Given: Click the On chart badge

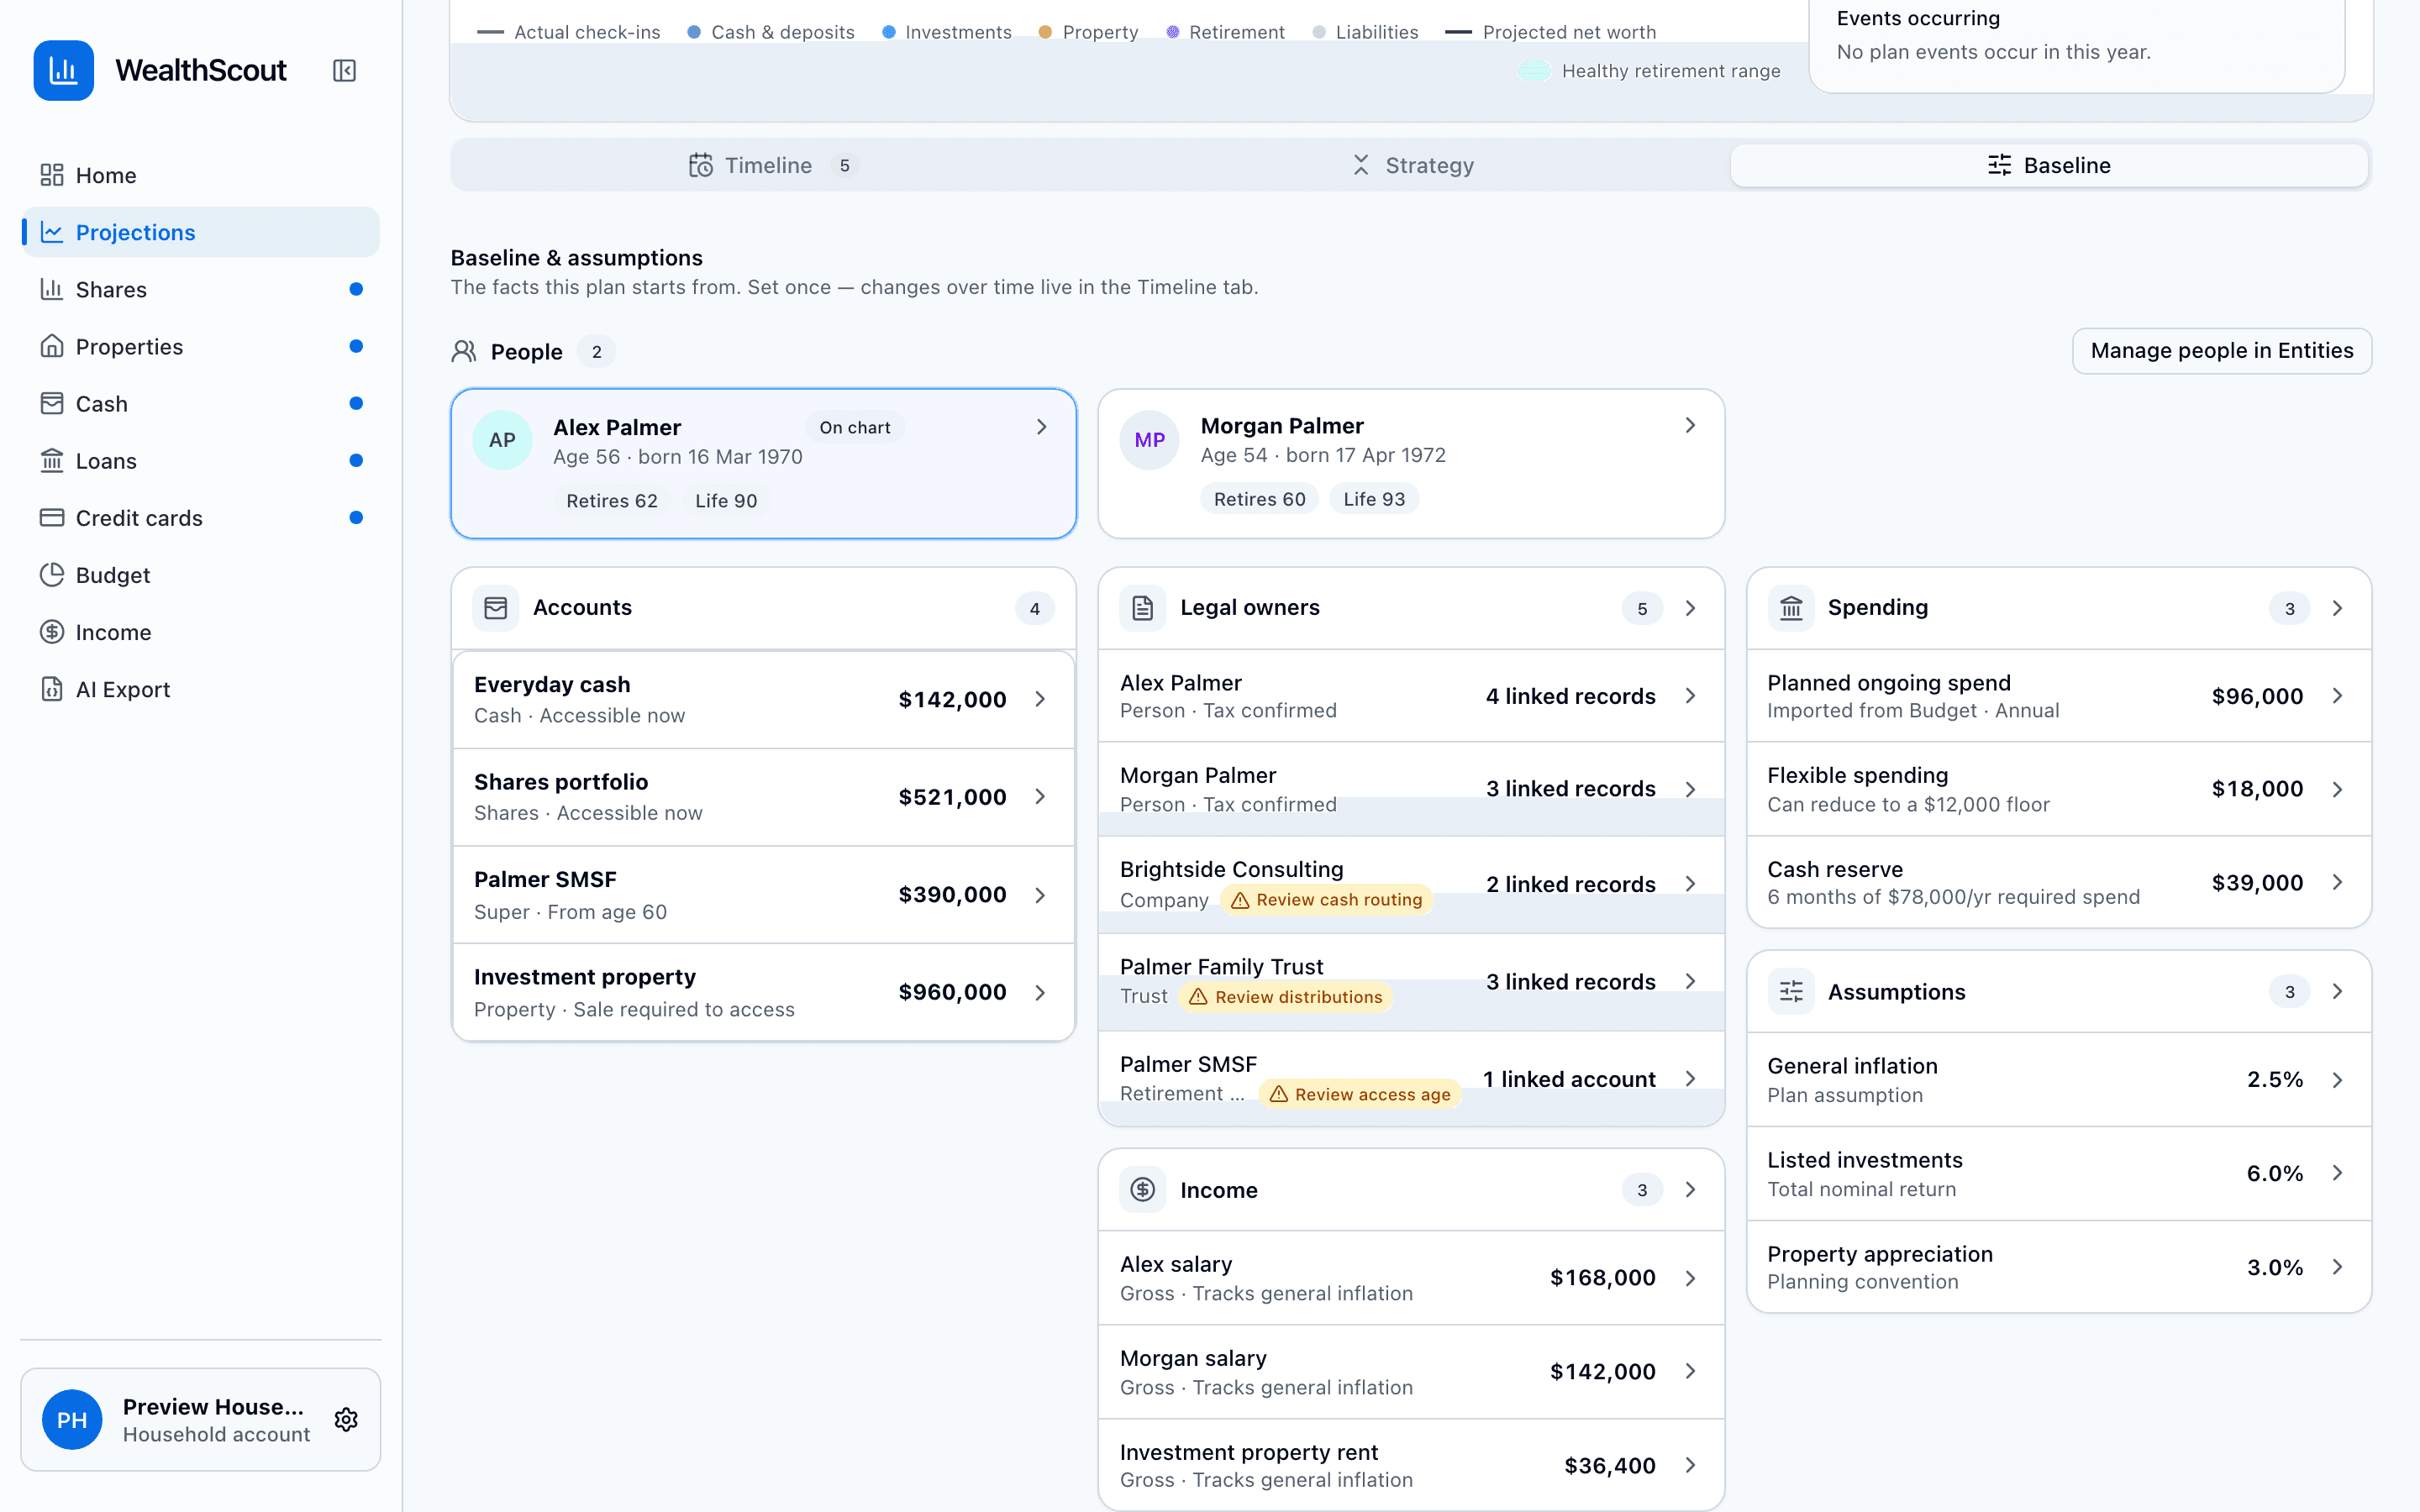Looking at the screenshot, I should [854, 427].
